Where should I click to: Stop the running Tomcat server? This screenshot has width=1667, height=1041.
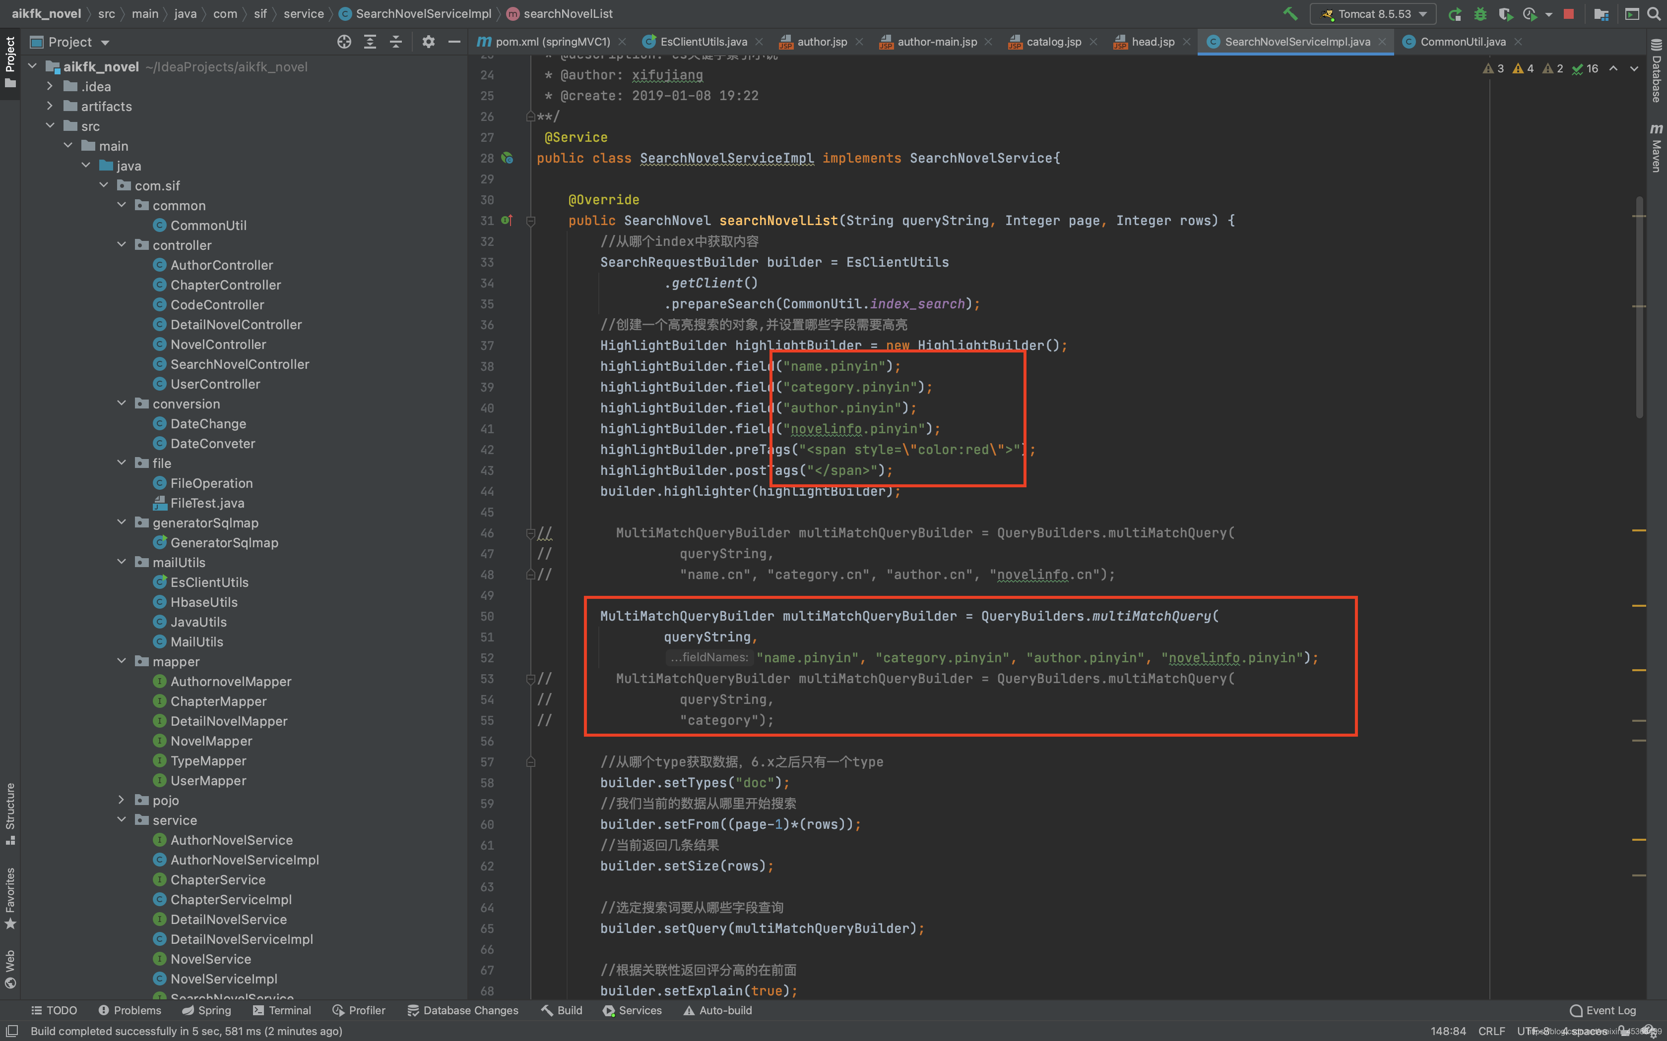(1568, 14)
